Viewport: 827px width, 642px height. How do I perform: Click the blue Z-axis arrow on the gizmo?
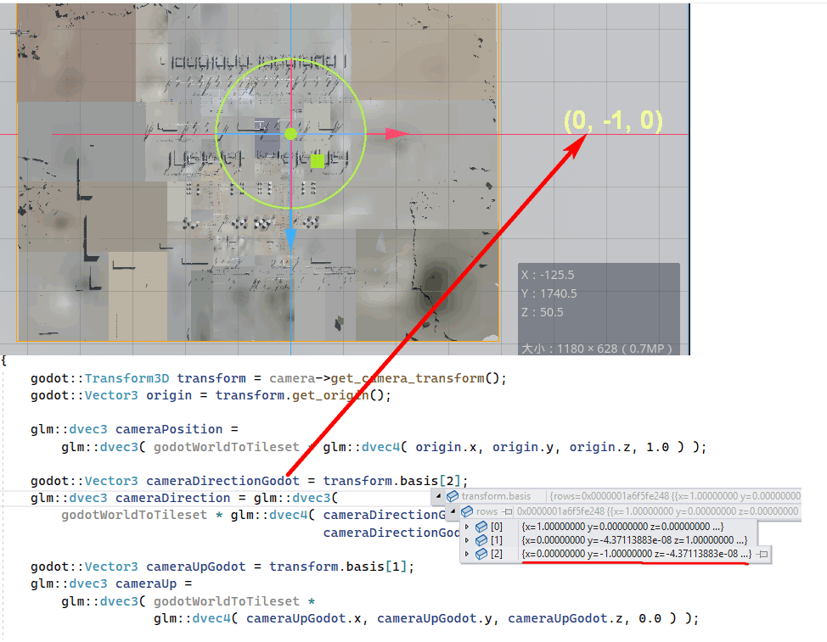tap(290, 237)
